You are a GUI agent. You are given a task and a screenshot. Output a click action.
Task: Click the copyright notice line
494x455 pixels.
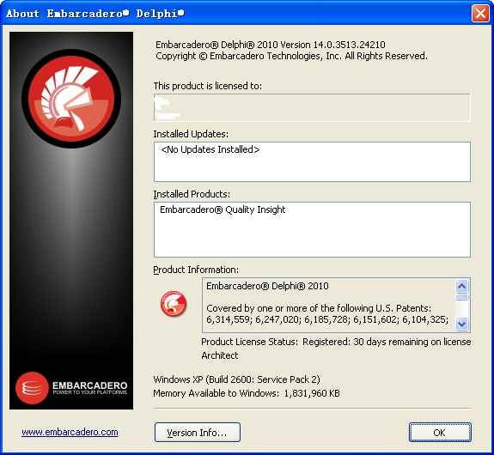click(291, 56)
